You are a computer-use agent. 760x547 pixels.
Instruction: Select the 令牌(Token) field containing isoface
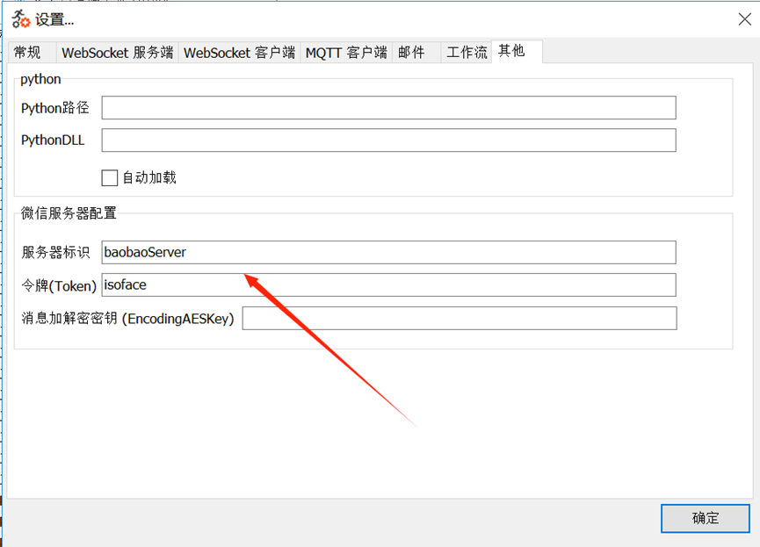pos(388,284)
